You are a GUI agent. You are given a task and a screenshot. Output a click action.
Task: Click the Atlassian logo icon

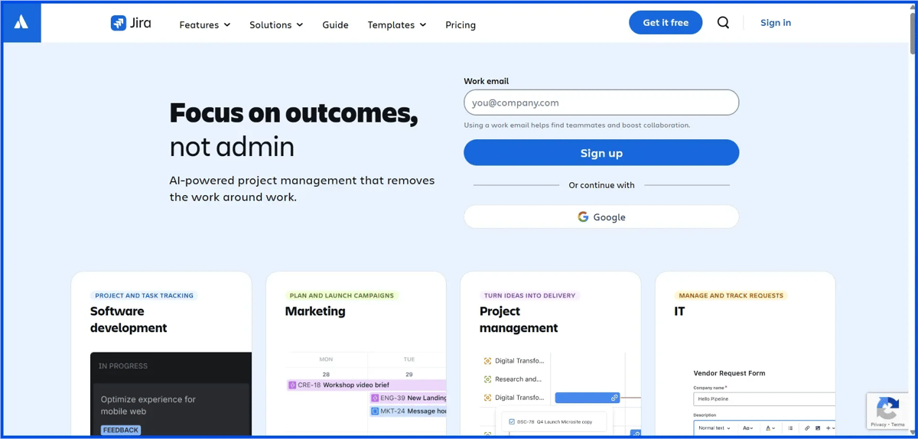coord(21,22)
